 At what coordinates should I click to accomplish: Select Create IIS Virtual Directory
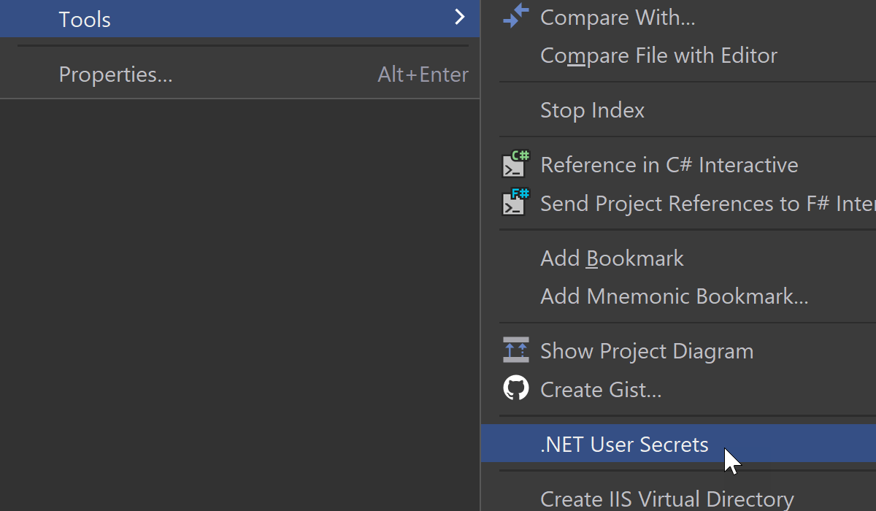point(666,499)
